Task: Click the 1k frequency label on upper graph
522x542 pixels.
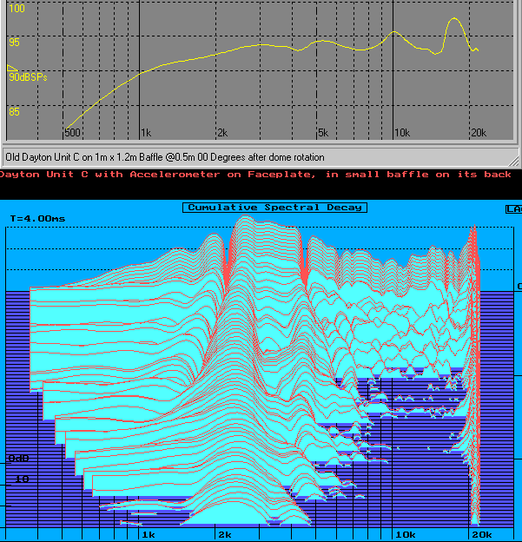Action: [x=146, y=132]
